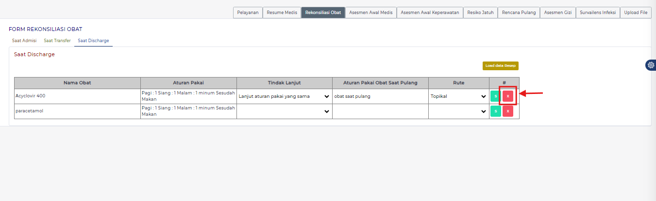The height and width of the screenshot is (201, 656).
Task: Click the green S button for Acyclovir 400
Action: click(495, 96)
